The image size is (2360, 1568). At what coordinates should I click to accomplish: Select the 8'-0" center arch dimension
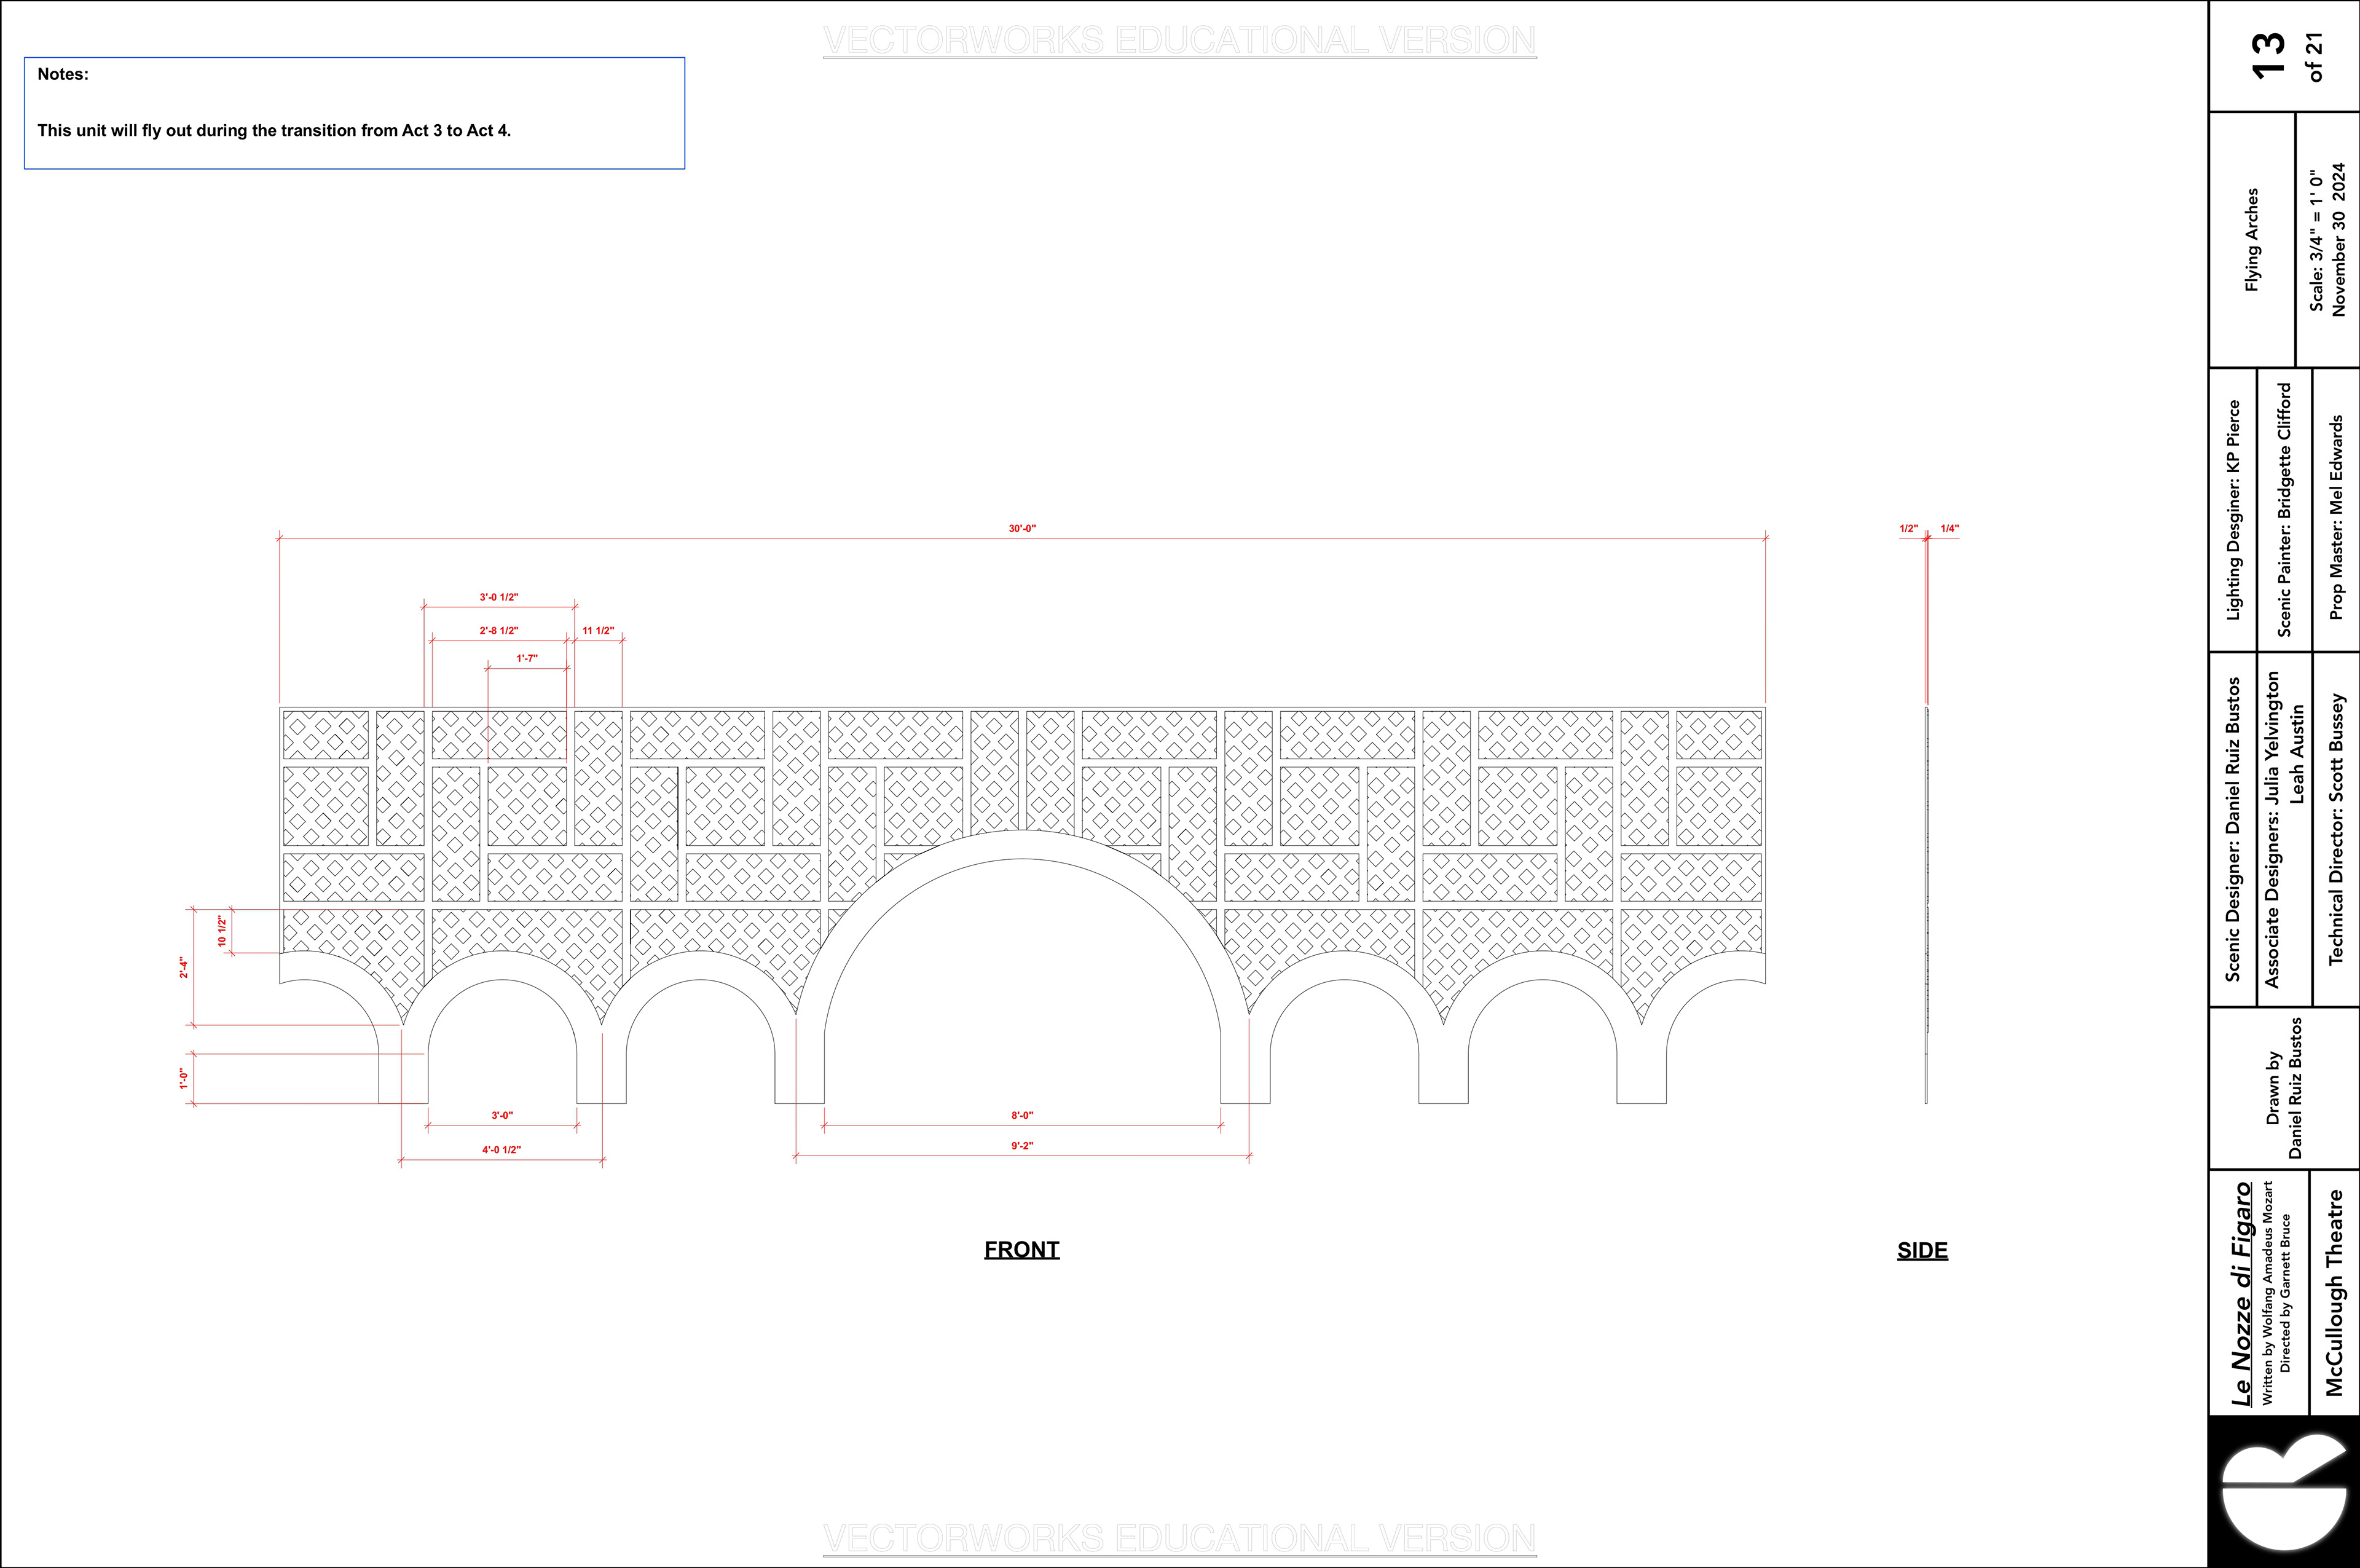(1021, 1115)
